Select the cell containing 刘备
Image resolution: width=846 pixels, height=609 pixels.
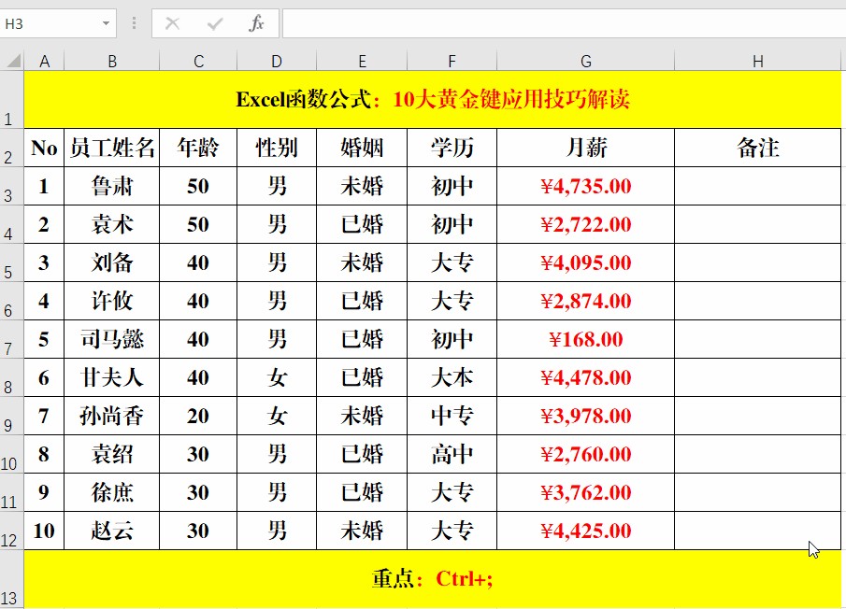(x=111, y=262)
